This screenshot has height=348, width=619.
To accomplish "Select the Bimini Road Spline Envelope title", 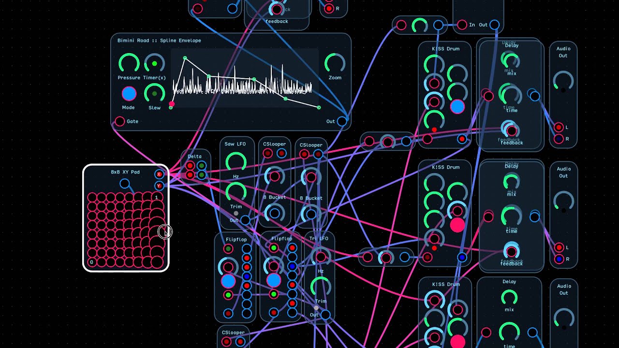I will (x=159, y=41).
